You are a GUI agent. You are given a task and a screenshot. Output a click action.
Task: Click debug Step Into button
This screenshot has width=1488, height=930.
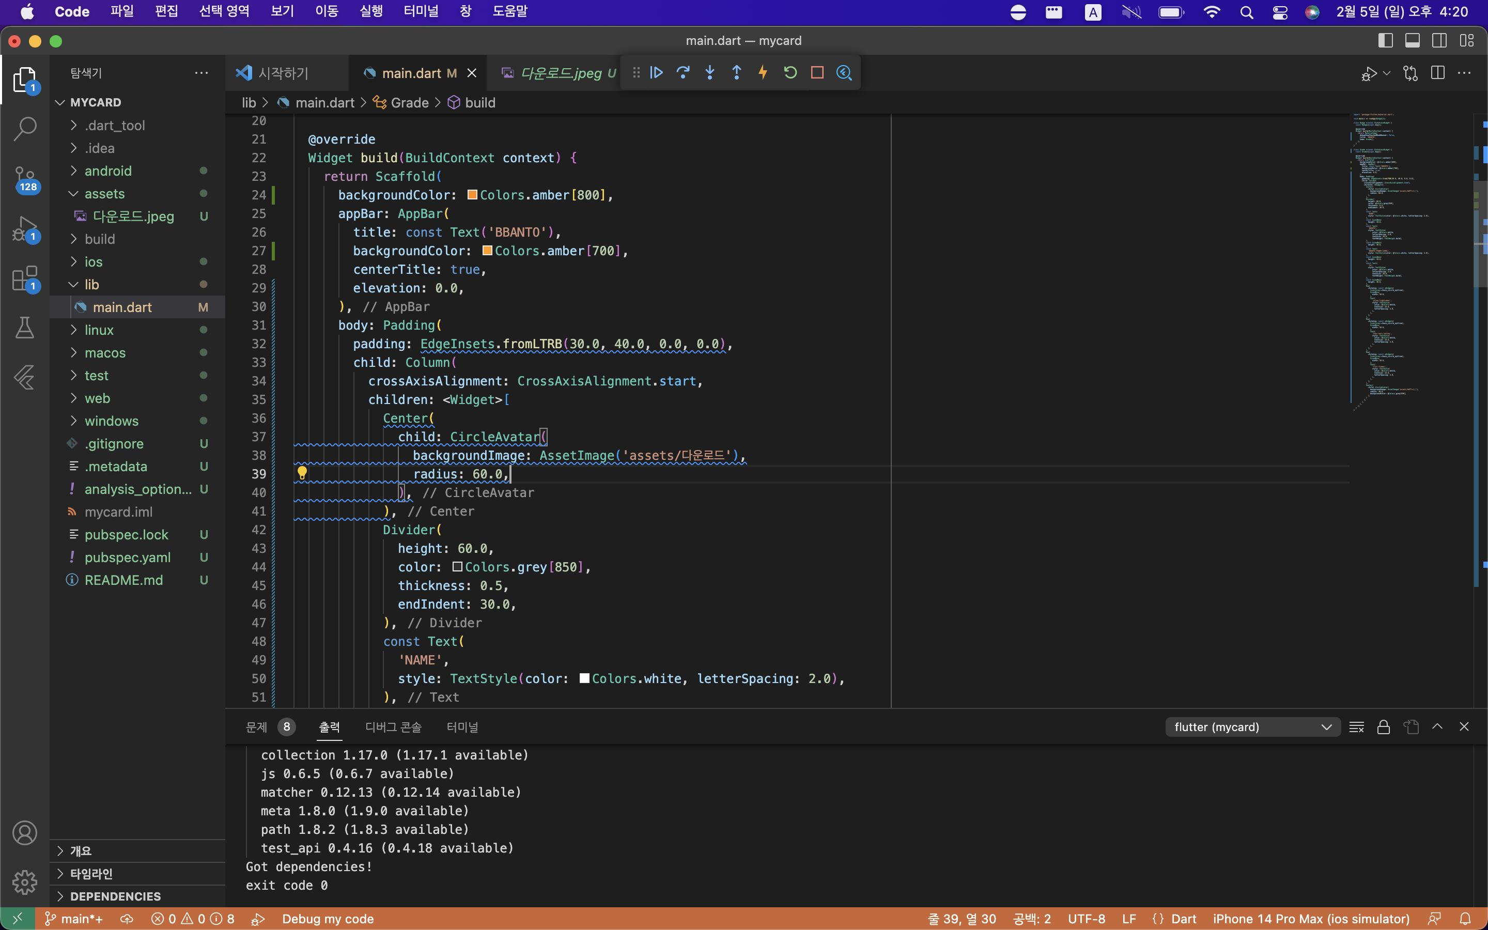(709, 72)
